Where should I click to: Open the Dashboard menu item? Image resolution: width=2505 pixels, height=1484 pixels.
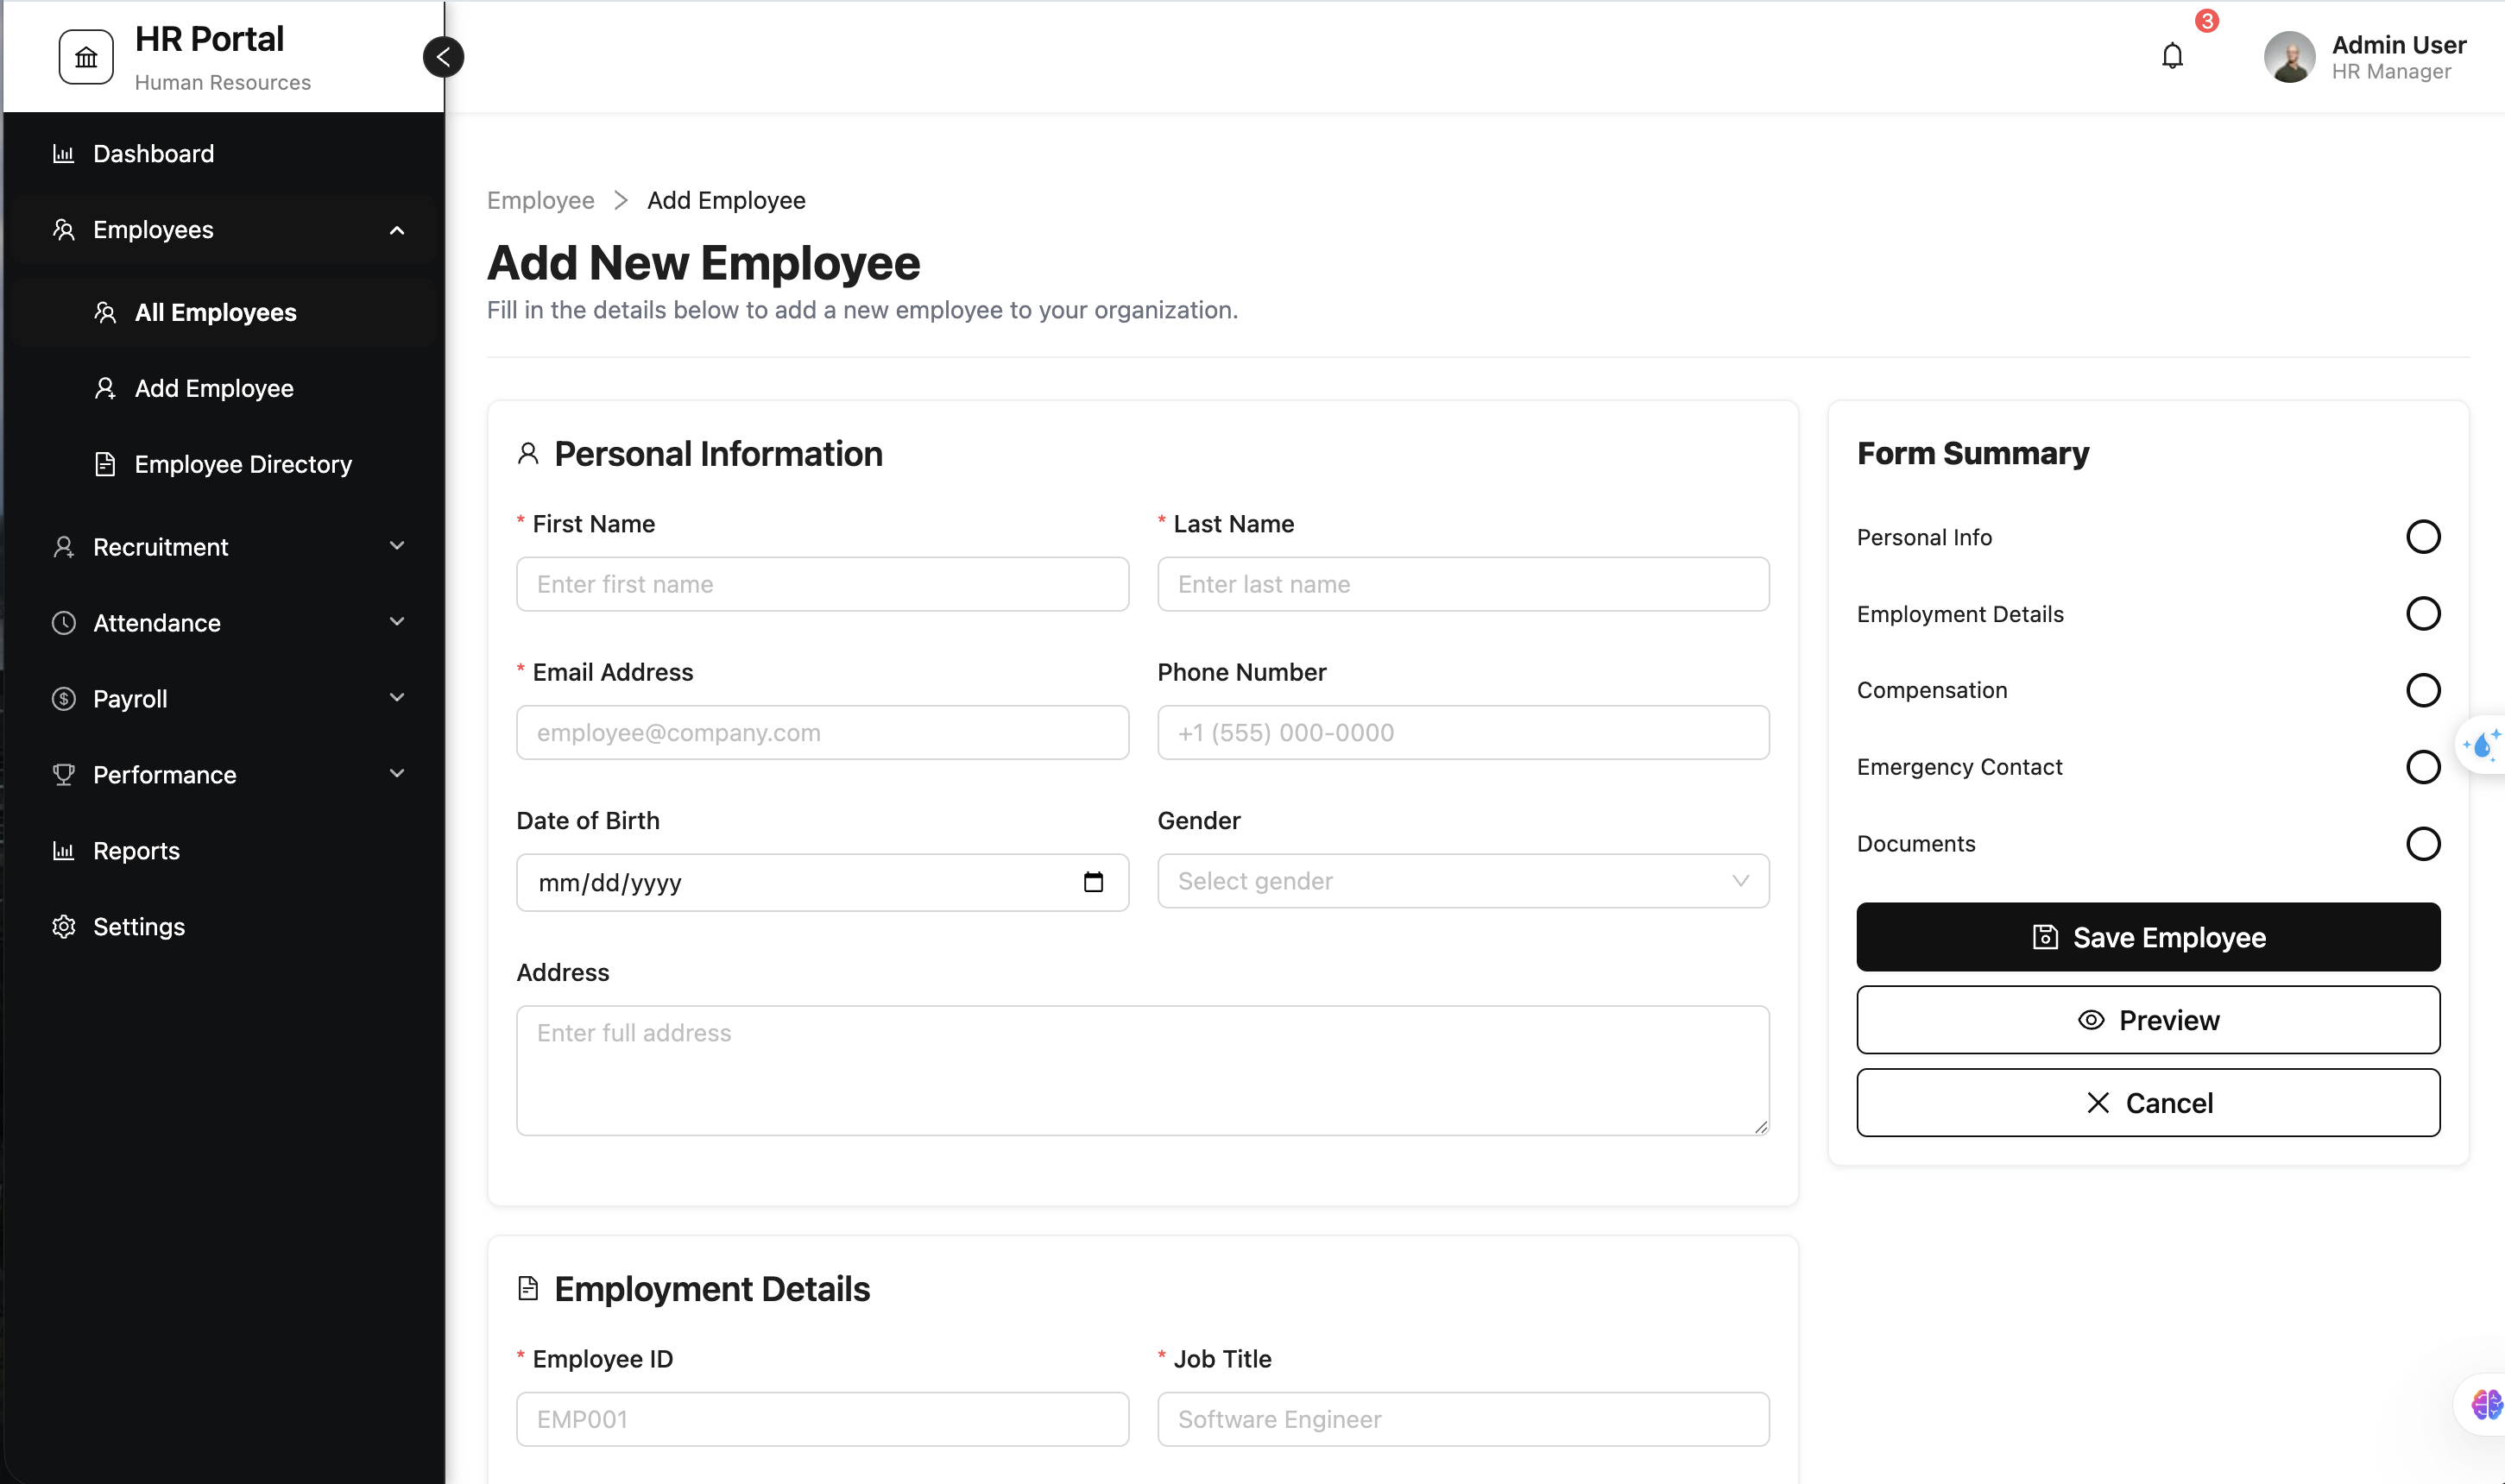(x=224, y=154)
